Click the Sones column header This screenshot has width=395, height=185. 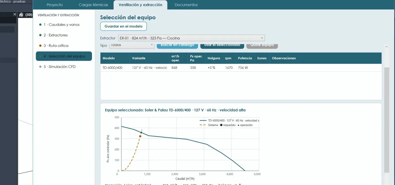coord(262,58)
